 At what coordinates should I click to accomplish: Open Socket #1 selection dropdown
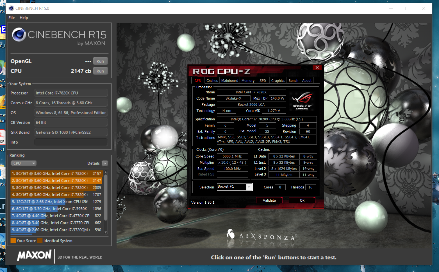[235, 187]
